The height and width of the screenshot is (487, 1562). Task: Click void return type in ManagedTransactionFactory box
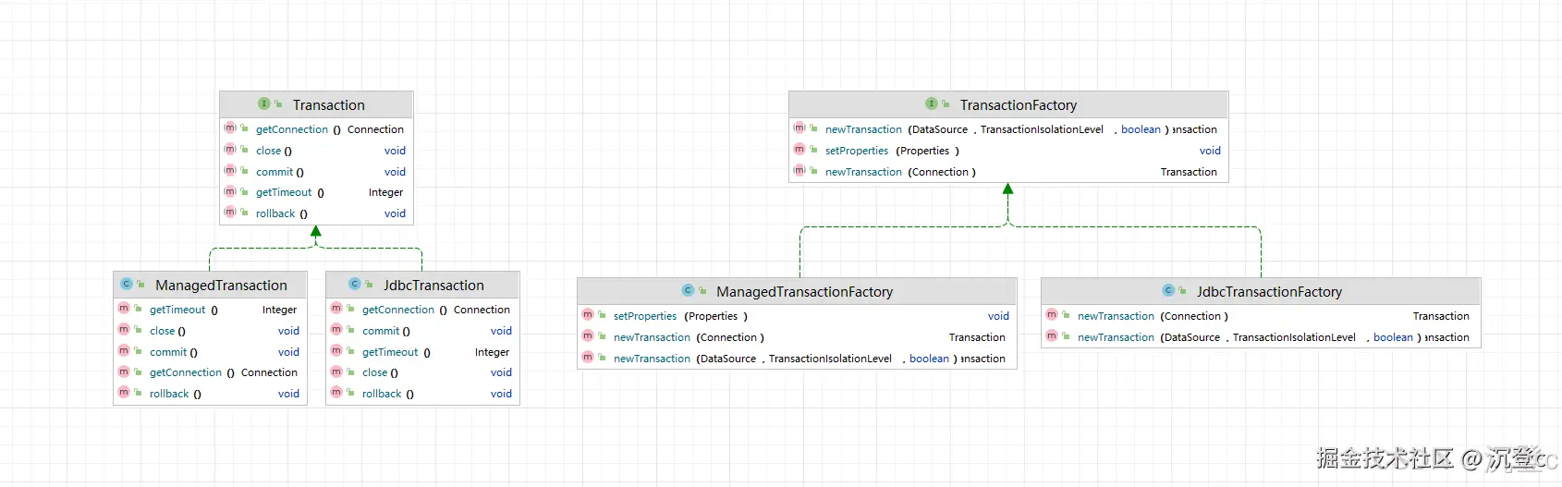click(x=998, y=316)
